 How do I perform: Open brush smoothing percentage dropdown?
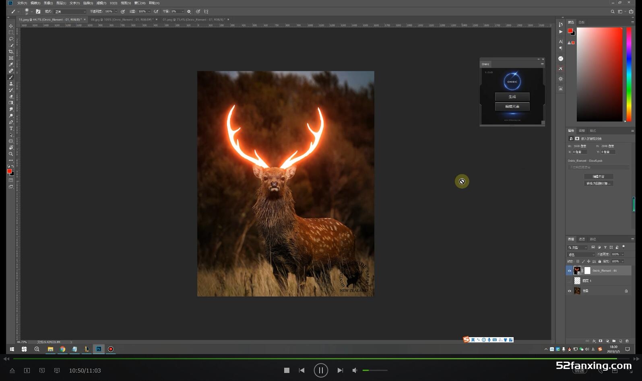182,12
